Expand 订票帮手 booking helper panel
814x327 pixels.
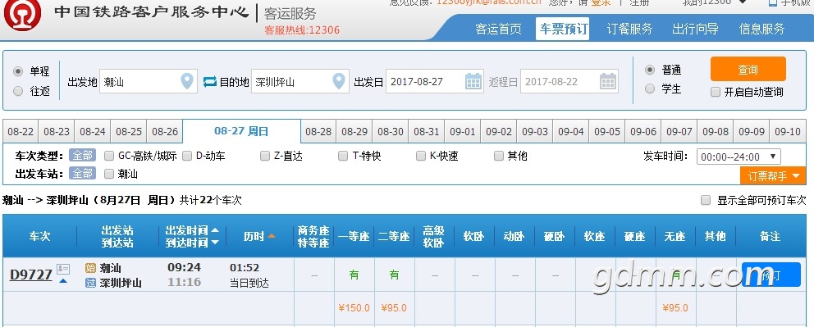[x=773, y=175]
